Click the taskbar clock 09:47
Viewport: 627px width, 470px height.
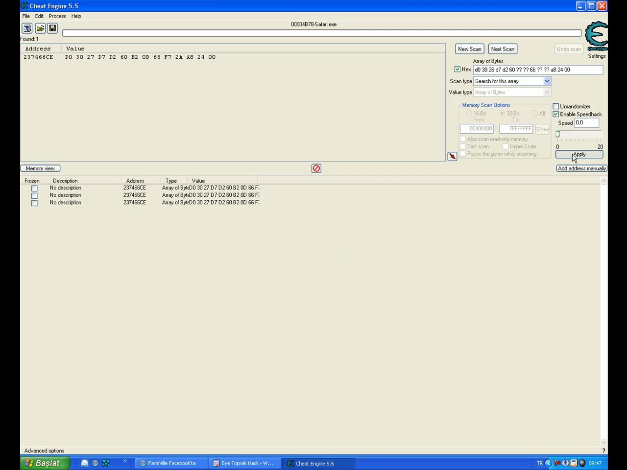click(x=595, y=463)
